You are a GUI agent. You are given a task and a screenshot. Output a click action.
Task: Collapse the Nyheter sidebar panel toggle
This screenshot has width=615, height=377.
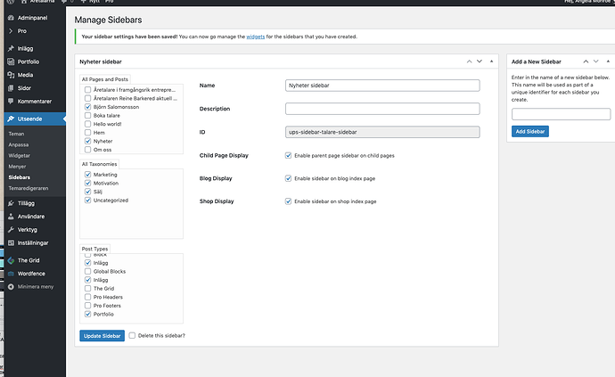coord(491,61)
